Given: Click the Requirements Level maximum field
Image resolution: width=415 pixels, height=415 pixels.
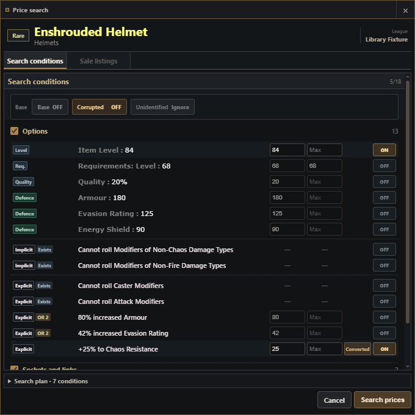Looking at the screenshot, I should click(x=325, y=166).
